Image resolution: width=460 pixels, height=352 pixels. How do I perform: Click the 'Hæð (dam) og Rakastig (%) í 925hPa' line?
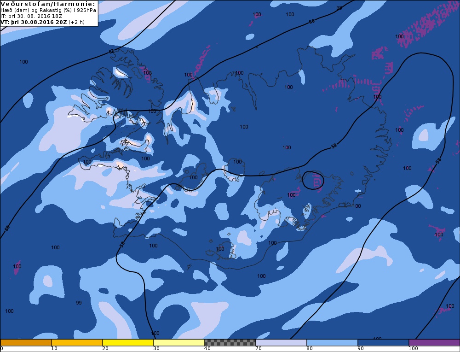pos(48,10)
